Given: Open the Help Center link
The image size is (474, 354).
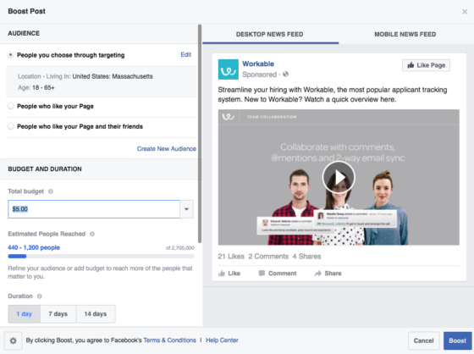Looking at the screenshot, I should click(x=222, y=340).
